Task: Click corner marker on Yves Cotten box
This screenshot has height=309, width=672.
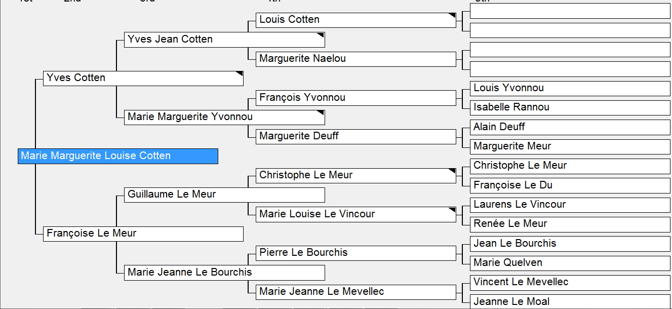Action: [x=240, y=74]
